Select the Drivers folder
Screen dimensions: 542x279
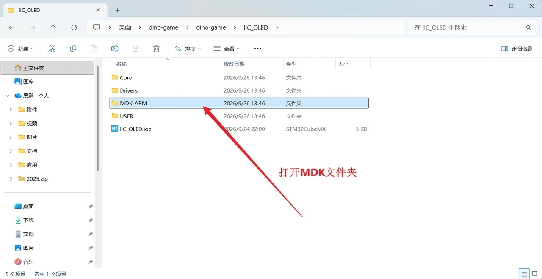coord(239,90)
